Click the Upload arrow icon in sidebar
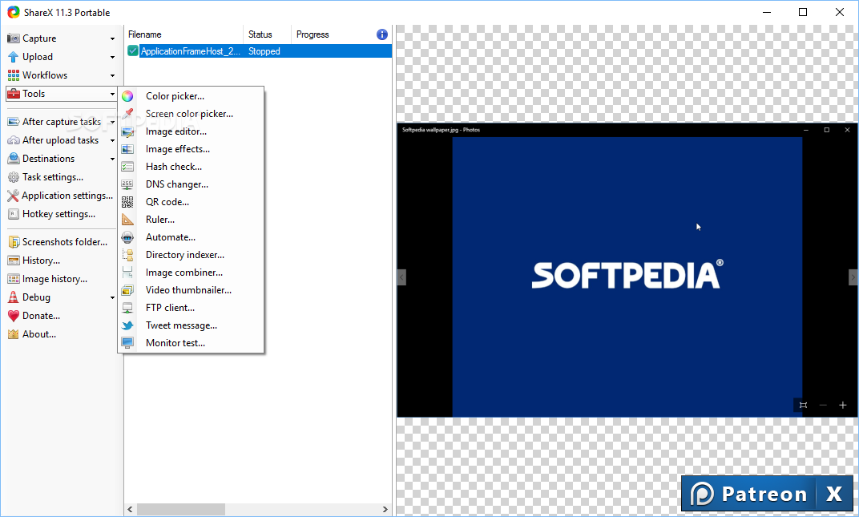Viewport: 859px width, 517px height. click(x=13, y=56)
